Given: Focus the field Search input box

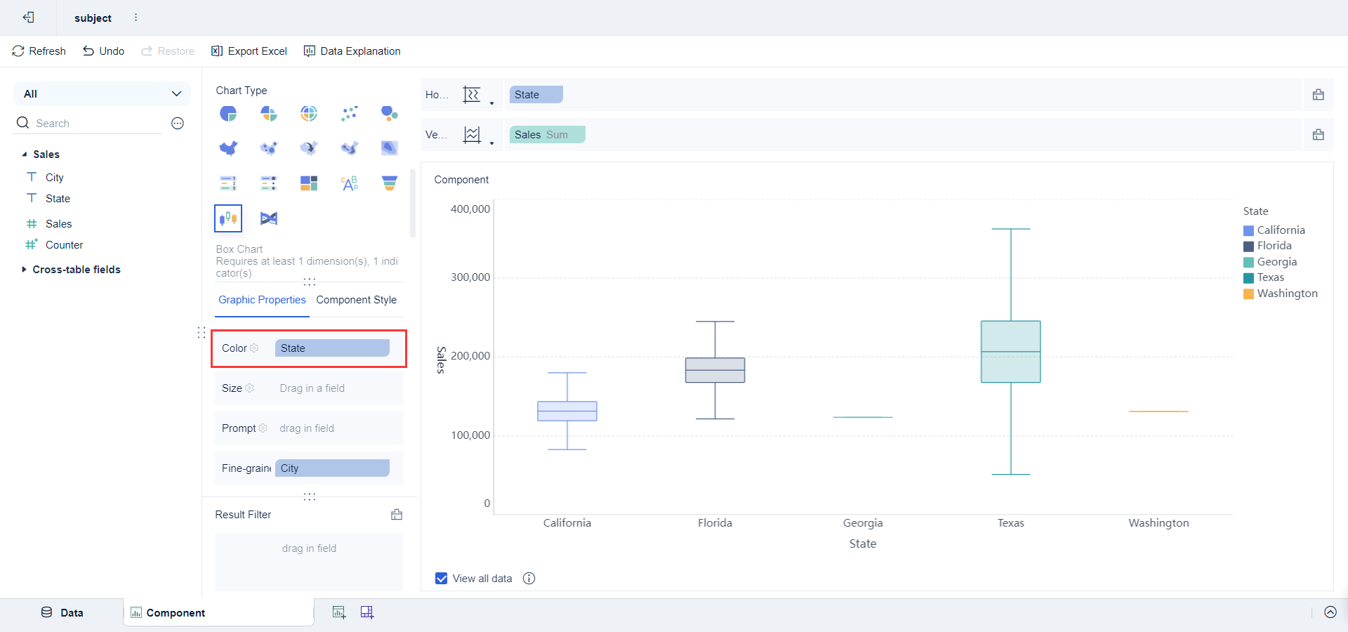Looking at the screenshot, I should [98, 124].
